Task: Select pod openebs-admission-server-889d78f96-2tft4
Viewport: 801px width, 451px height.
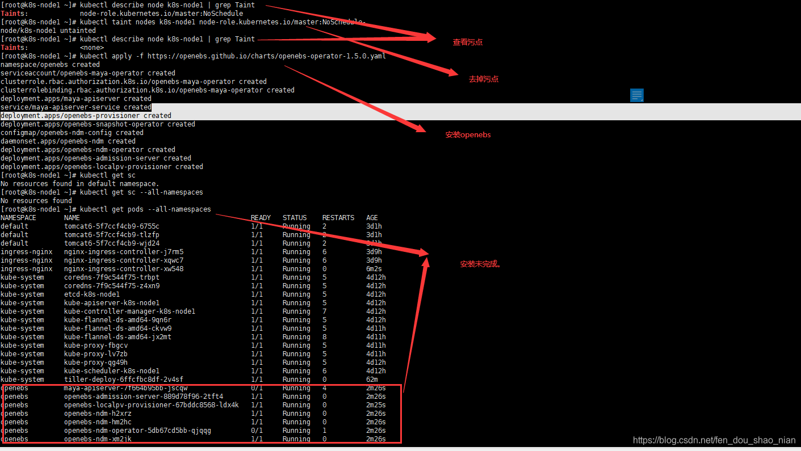Action: pyautogui.click(x=144, y=397)
